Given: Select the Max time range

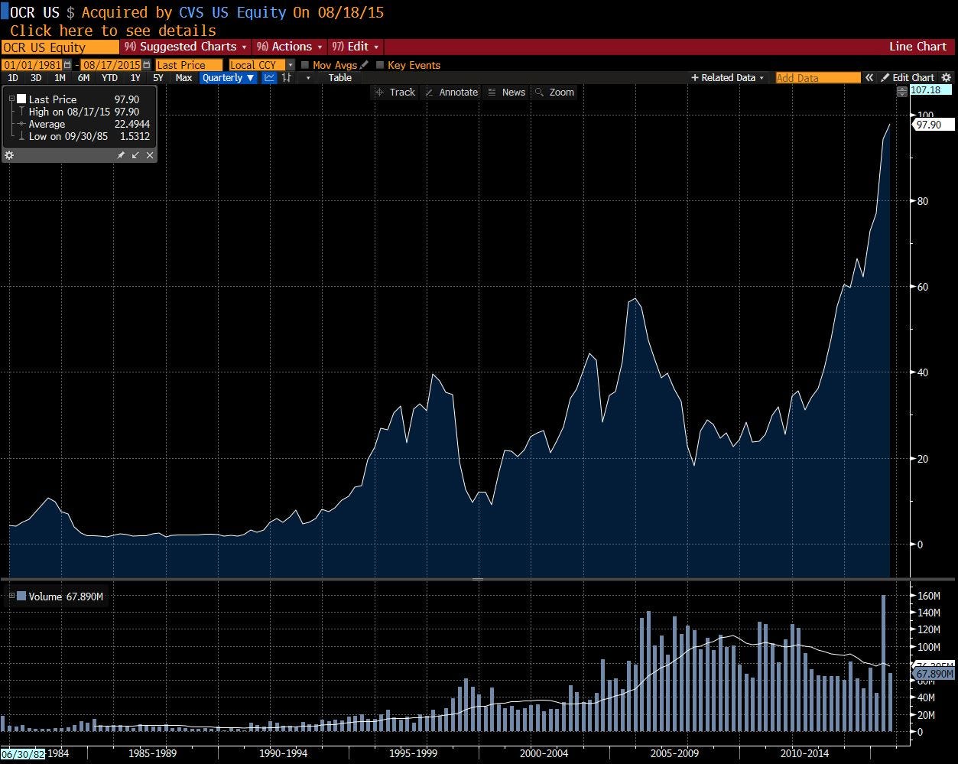Looking at the screenshot, I should coord(183,78).
